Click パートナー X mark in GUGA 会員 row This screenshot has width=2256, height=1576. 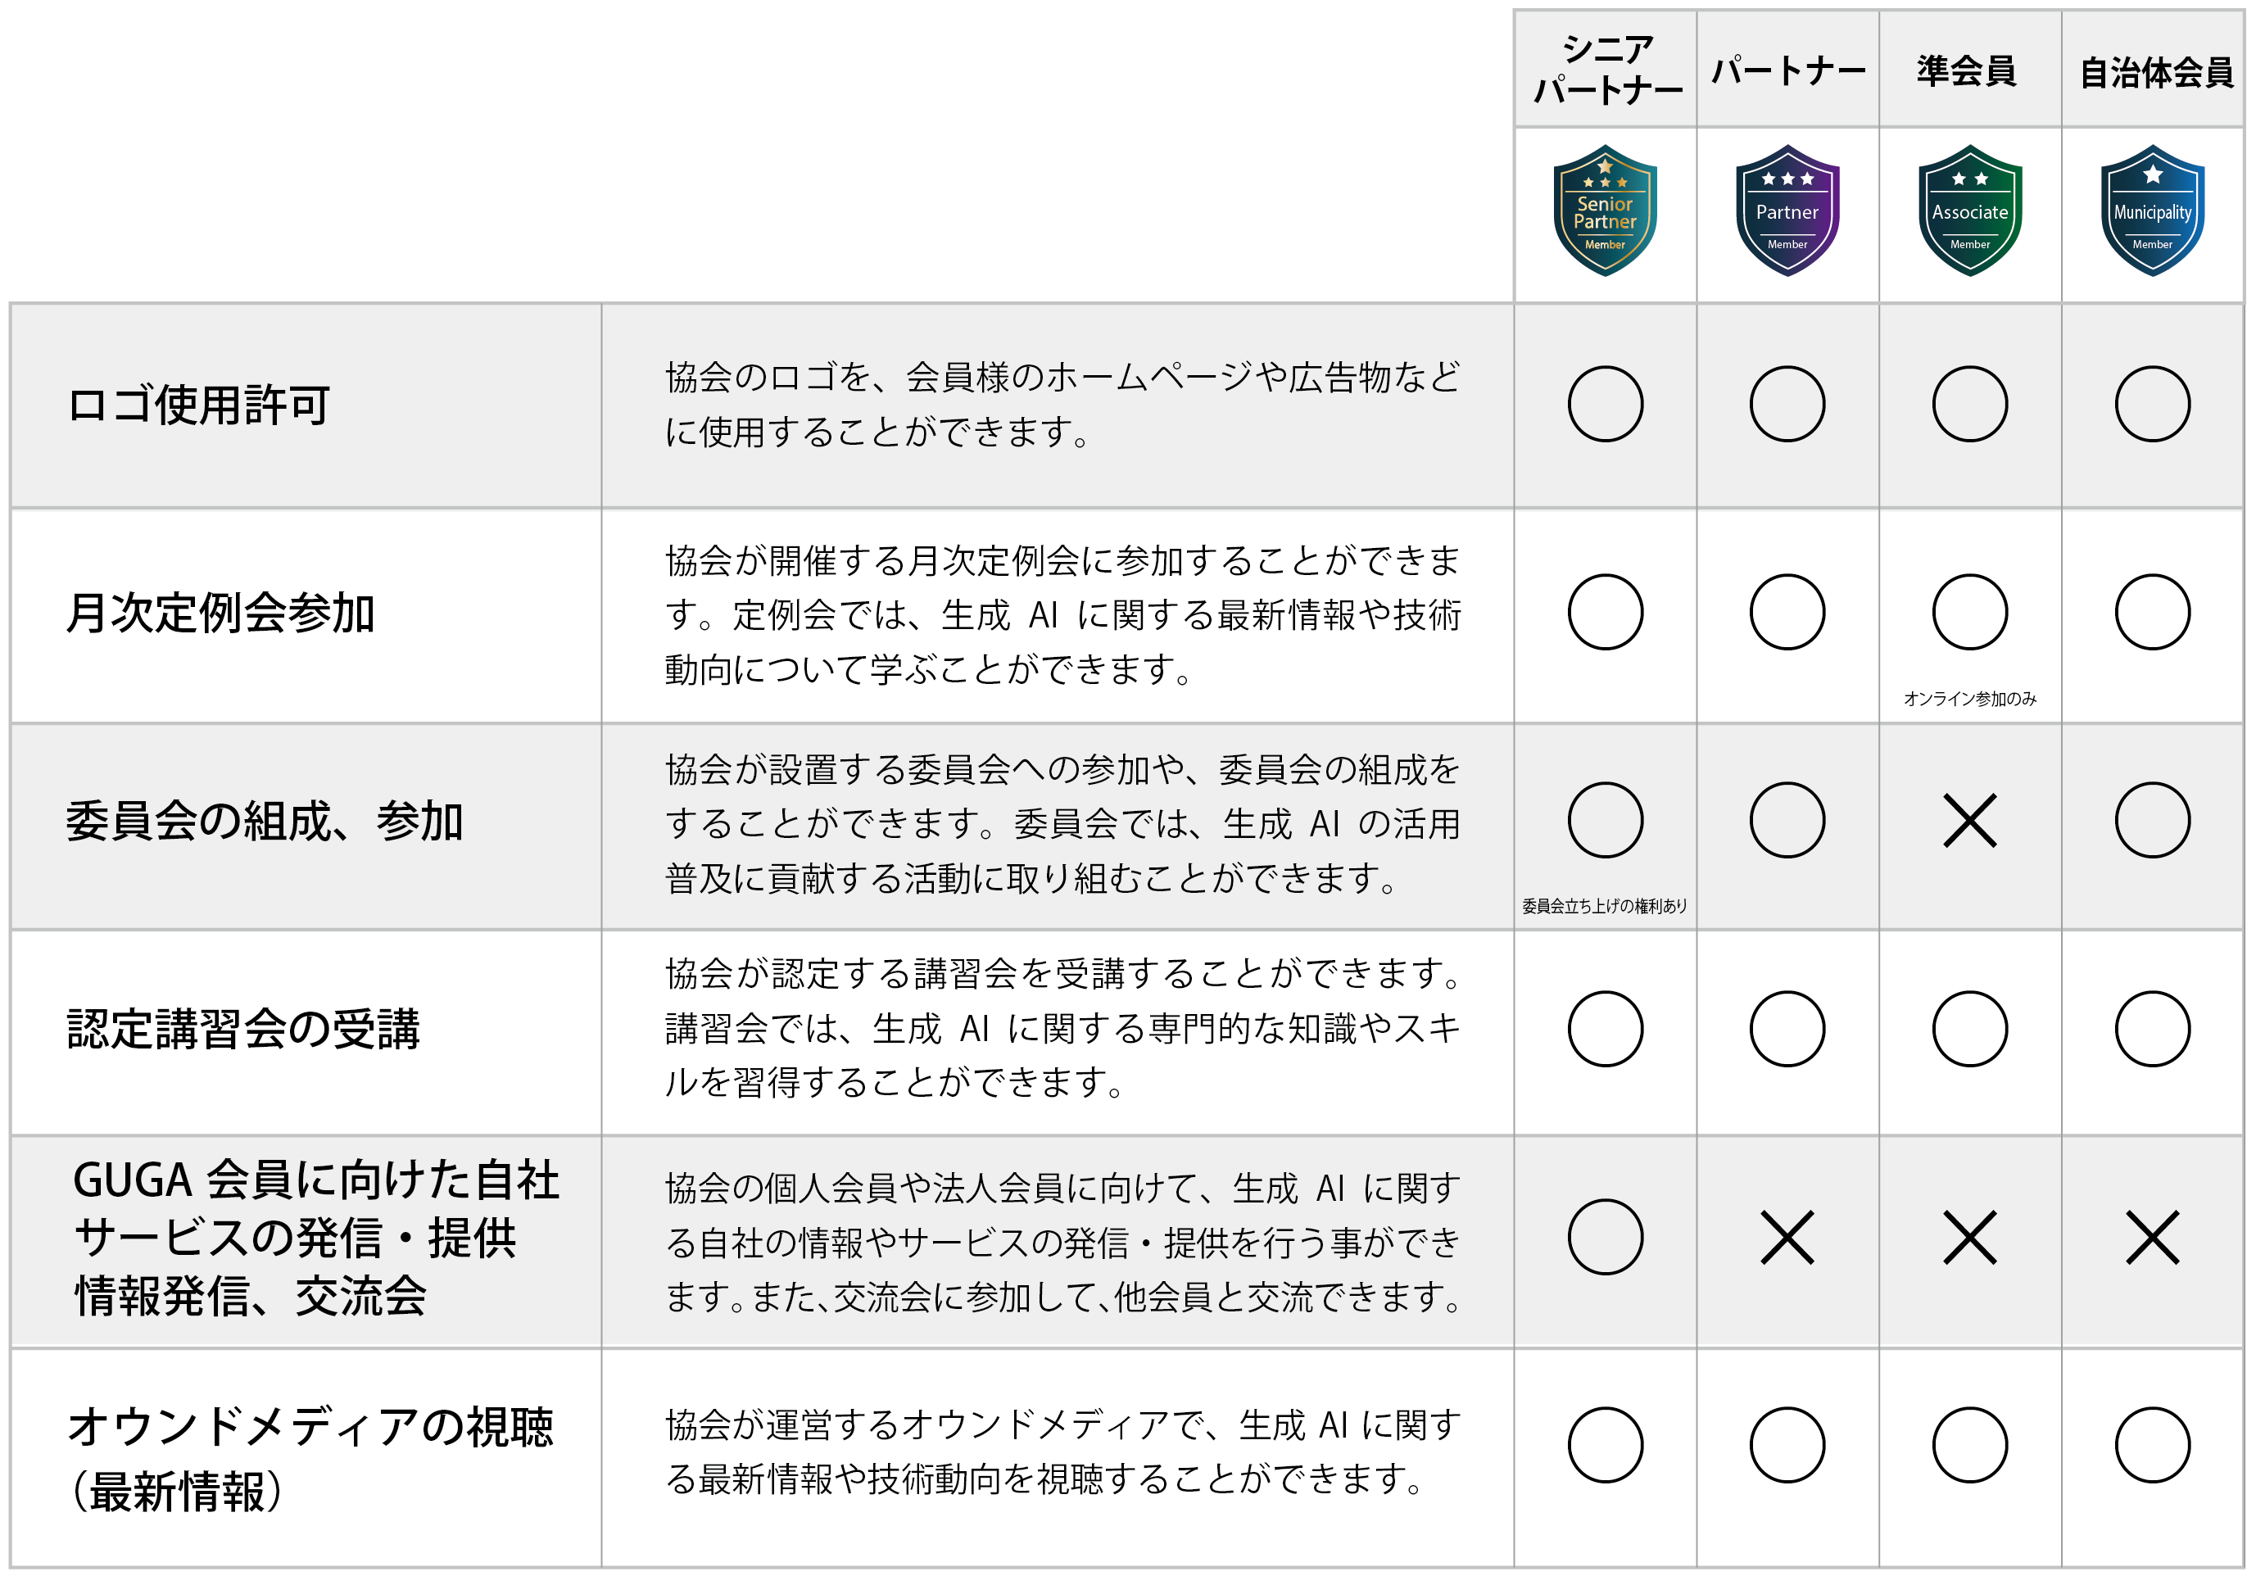(x=1787, y=1237)
